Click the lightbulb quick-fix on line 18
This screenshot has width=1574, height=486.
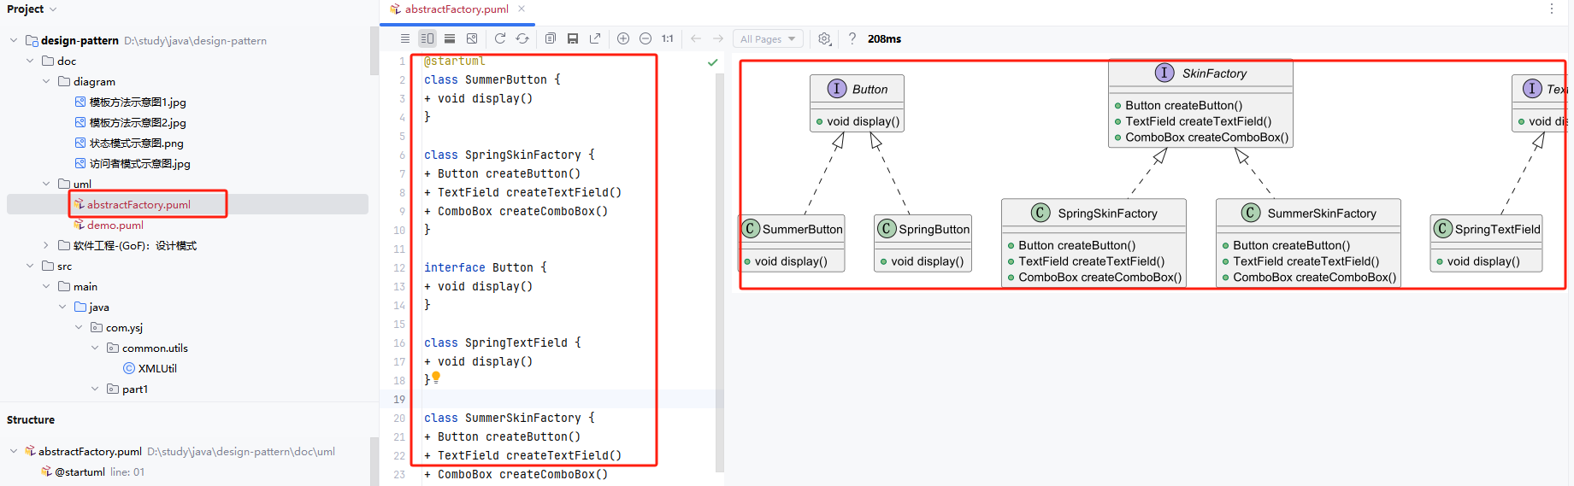point(436,377)
